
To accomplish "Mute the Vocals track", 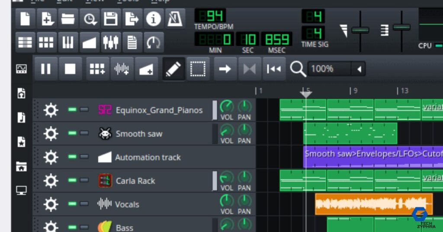I will (72, 204).
